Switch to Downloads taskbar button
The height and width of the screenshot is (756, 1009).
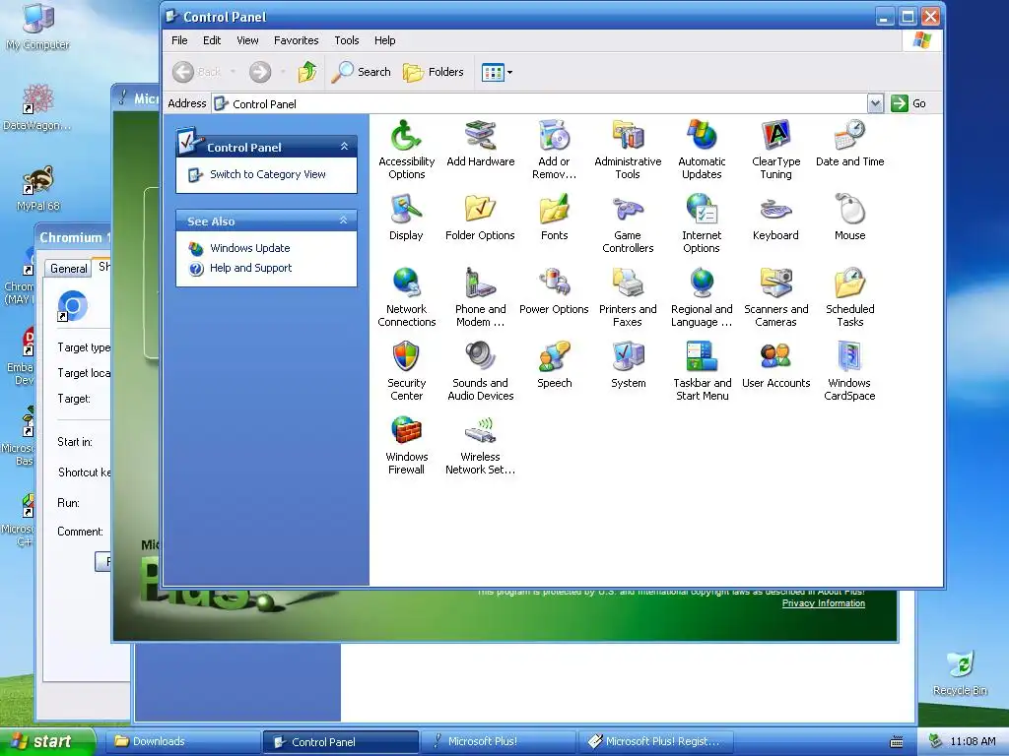(x=183, y=742)
